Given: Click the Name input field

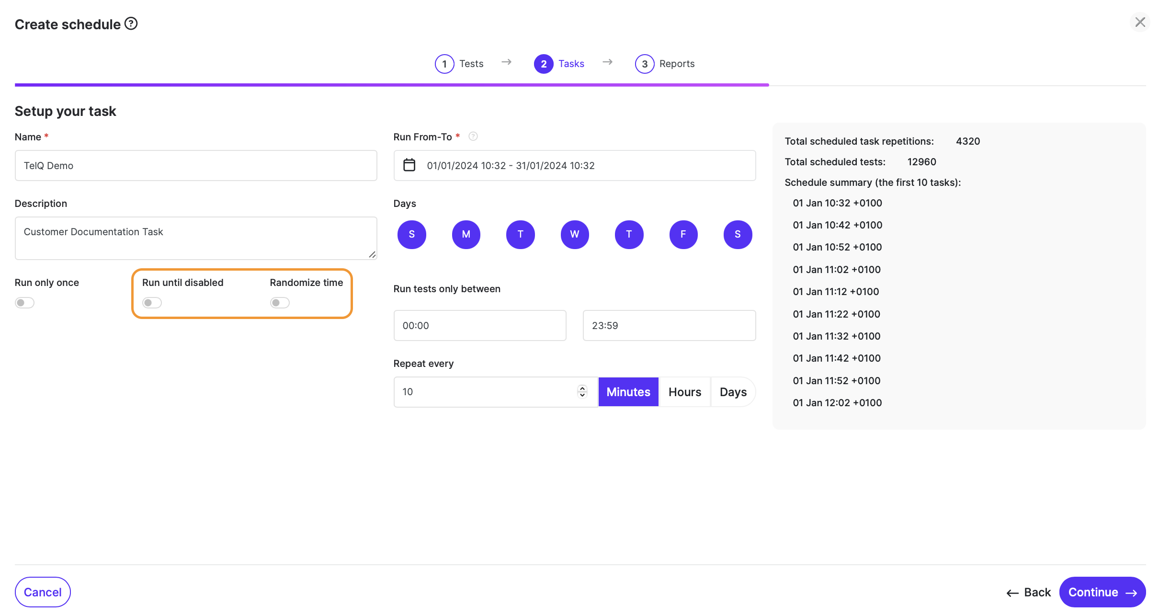Looking at the screenshot, I should 196,165.
